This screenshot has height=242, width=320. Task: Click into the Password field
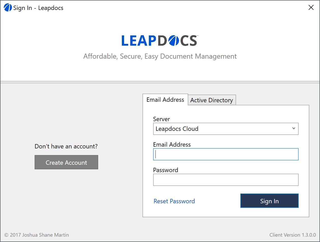click(226, 180)
